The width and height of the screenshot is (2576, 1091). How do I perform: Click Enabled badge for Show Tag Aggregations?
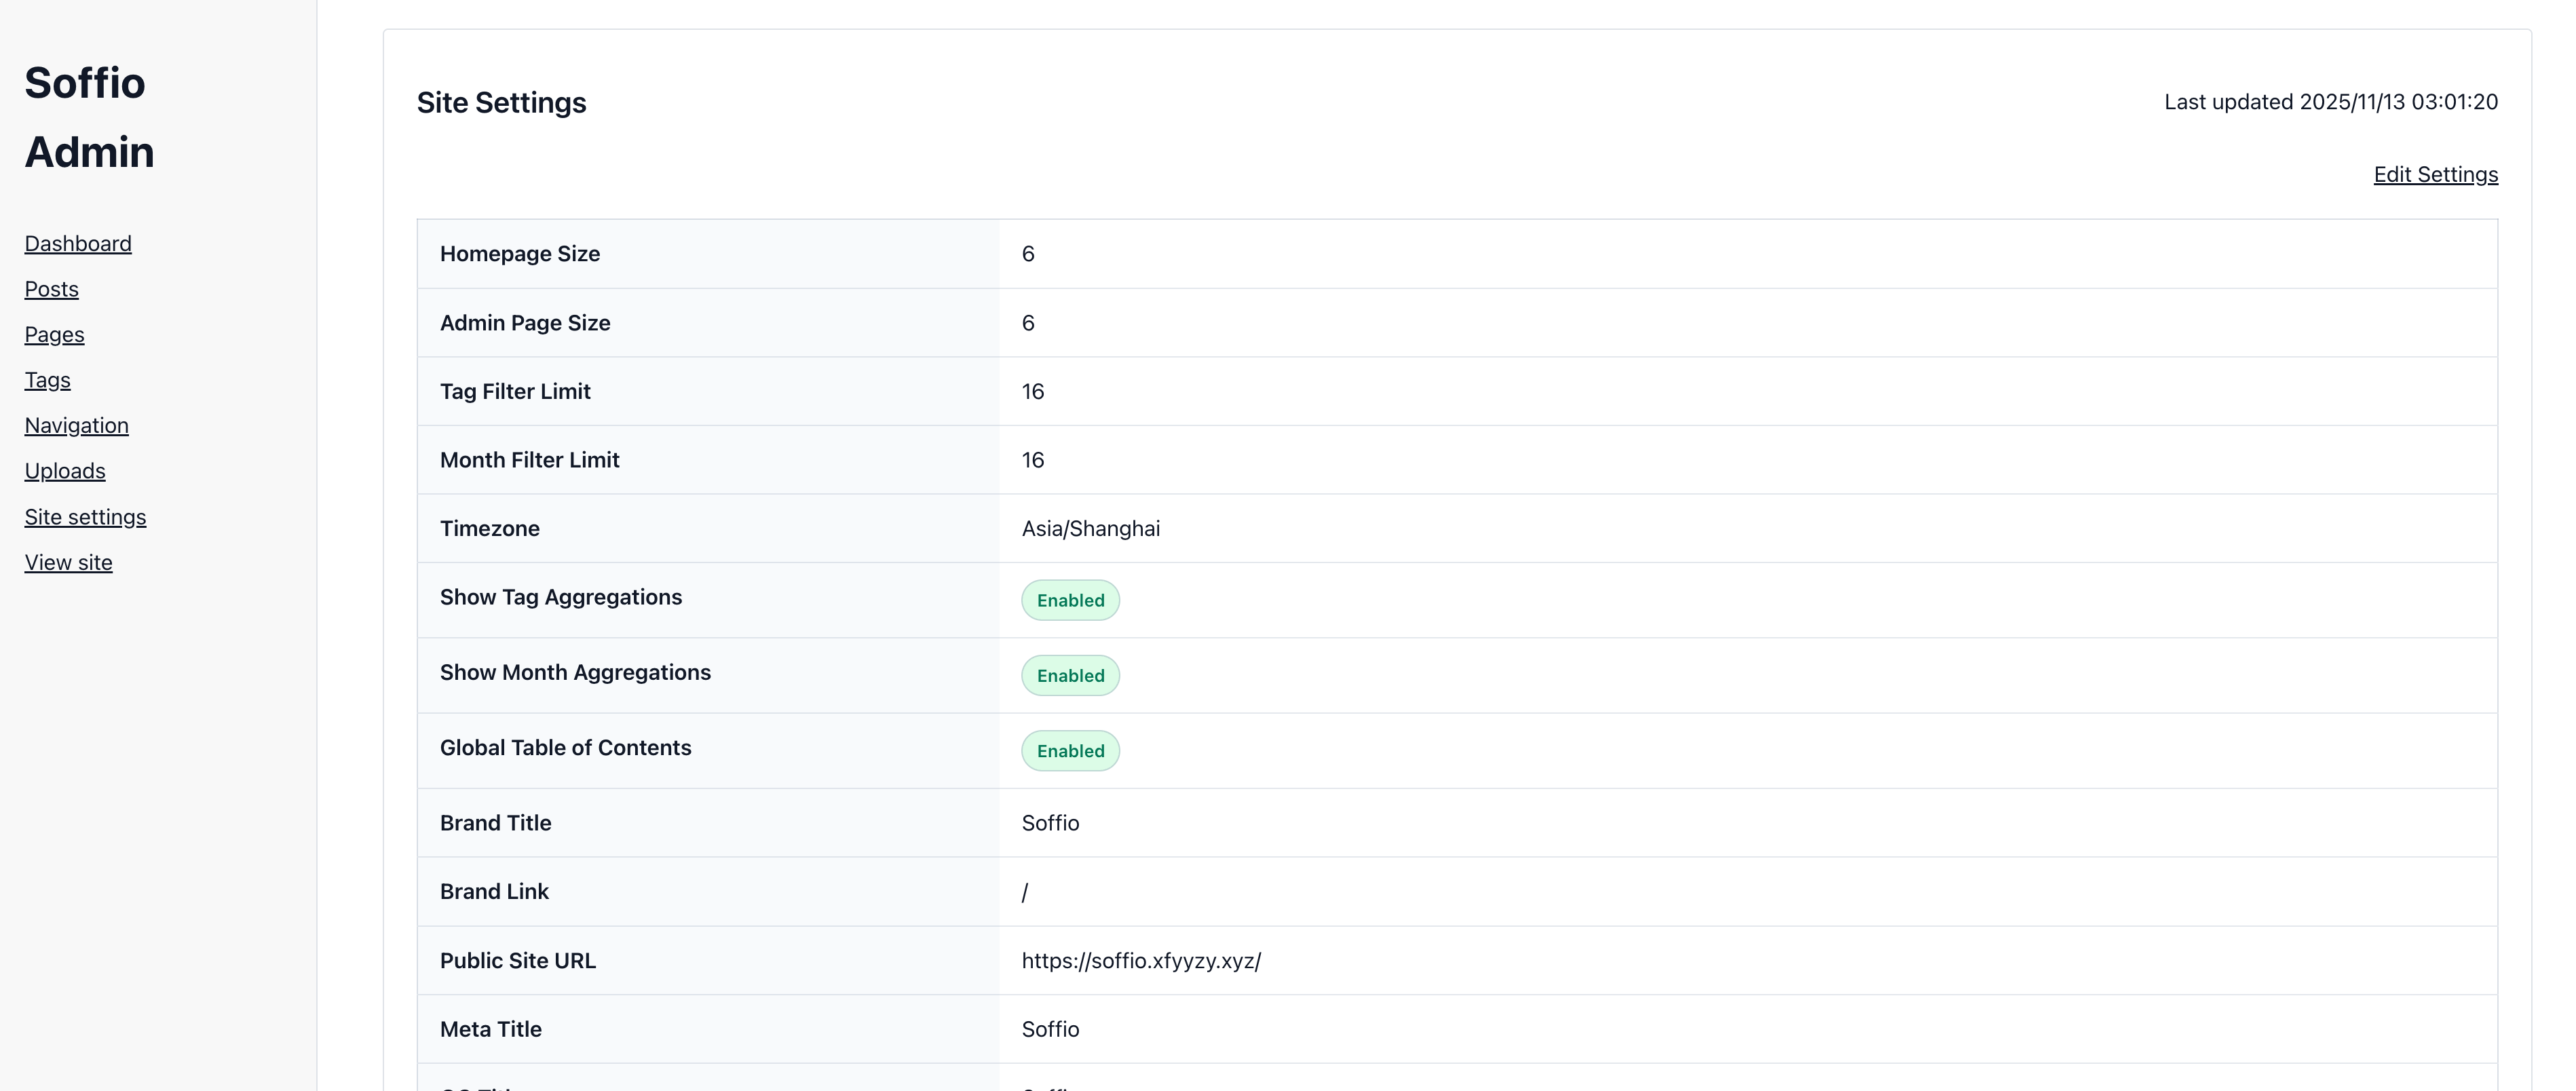pos(1070,601)
